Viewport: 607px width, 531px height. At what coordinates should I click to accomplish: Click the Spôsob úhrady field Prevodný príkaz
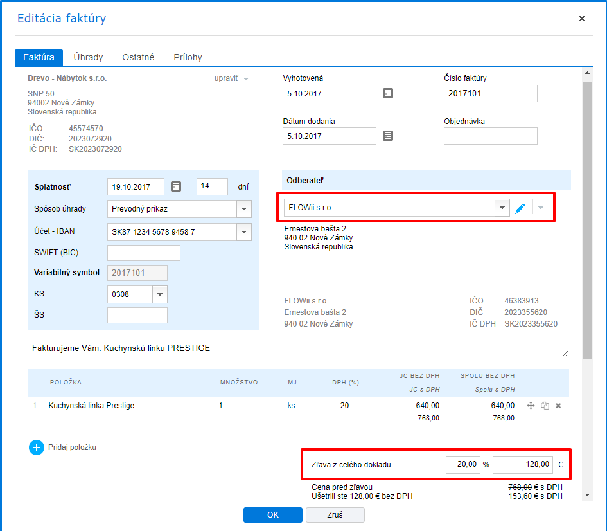(x=172, y=209)
